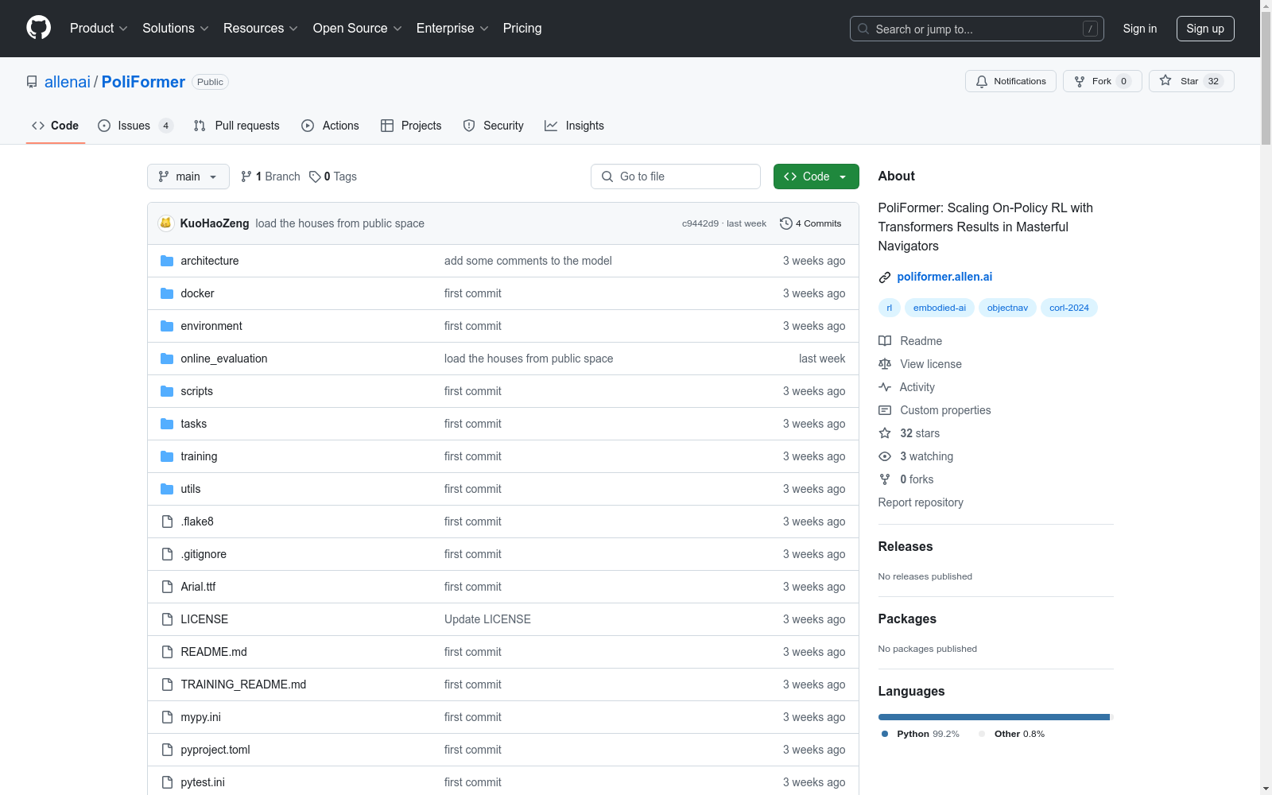Expand the Enterprise menu
This screenshot has width=1272, height=795.
click(x=452, y=28)
